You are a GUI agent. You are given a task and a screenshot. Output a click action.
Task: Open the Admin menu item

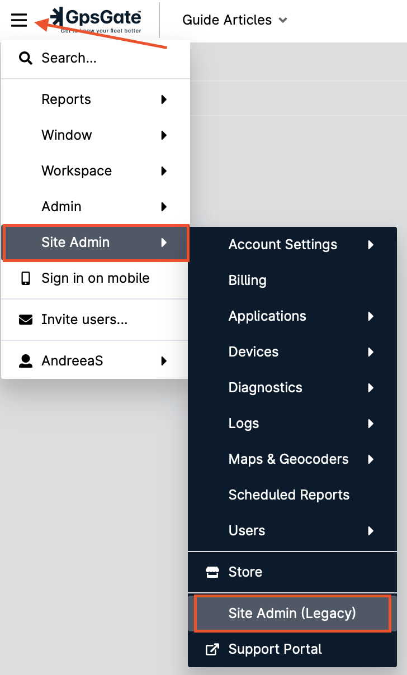coord(96,207)
